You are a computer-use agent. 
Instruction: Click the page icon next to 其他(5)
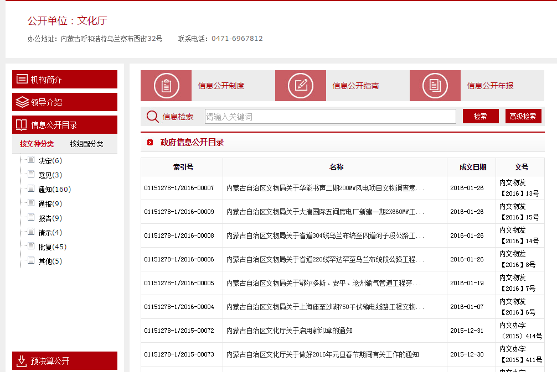31,260
